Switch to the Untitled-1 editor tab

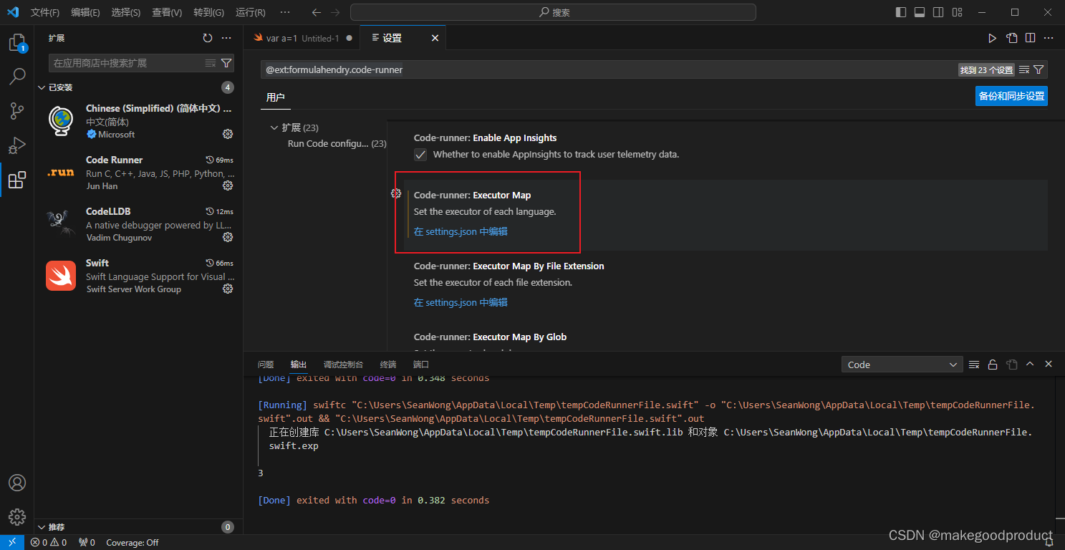[302, 38]
